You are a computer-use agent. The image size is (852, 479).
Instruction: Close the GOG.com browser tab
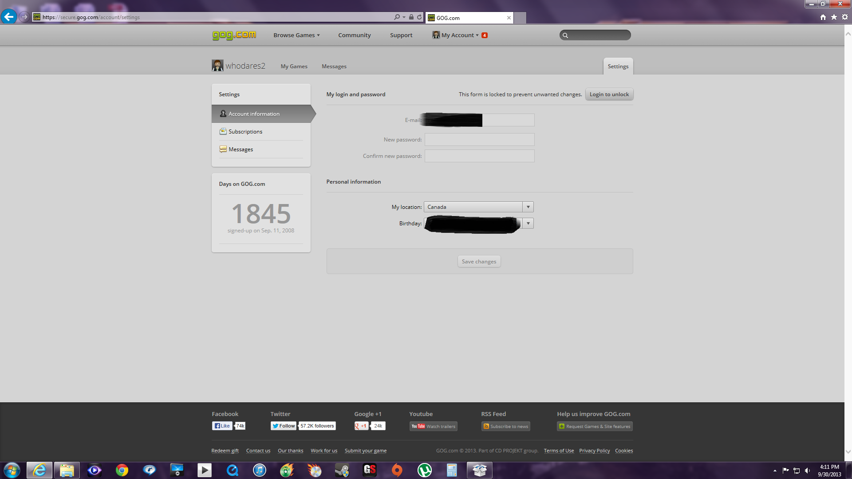pos(509,18)
